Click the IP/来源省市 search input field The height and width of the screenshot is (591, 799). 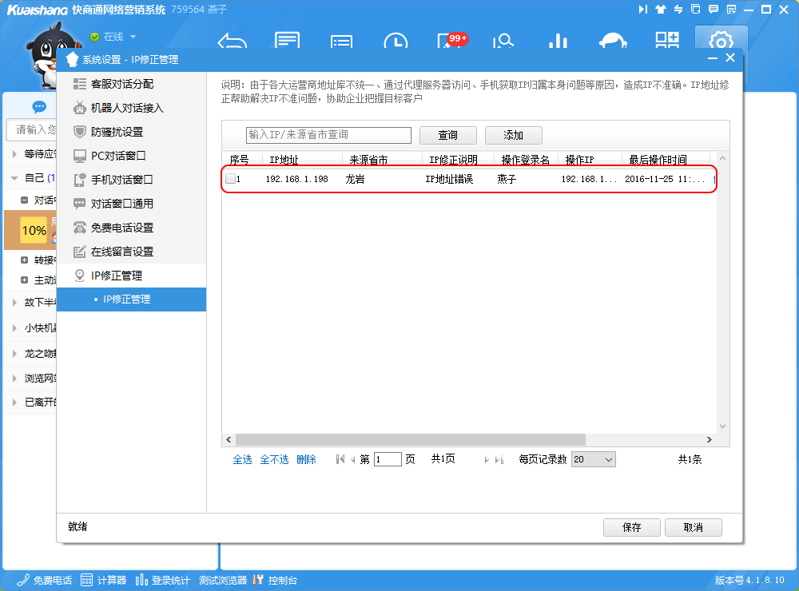coord(328,135)
